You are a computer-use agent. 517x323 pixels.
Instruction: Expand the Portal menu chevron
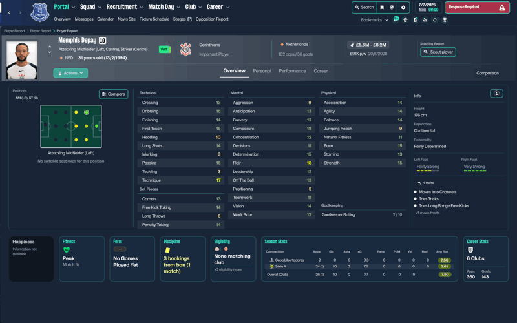(x=73, y=7)
